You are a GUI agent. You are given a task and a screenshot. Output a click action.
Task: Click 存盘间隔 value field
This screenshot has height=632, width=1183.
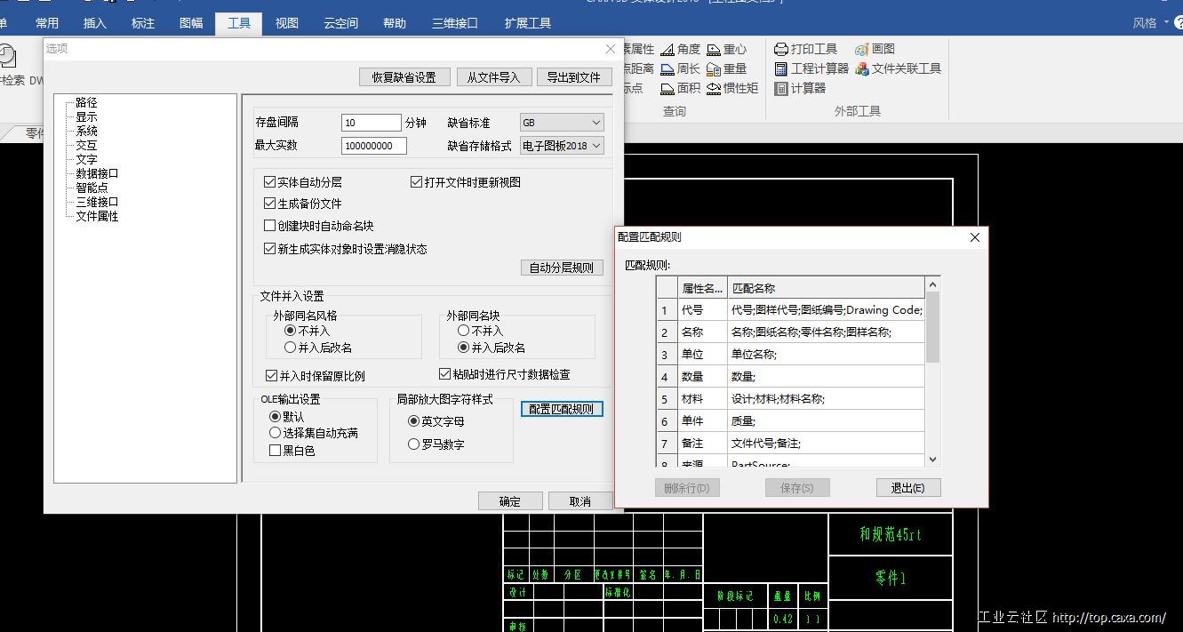pos(372,123)
